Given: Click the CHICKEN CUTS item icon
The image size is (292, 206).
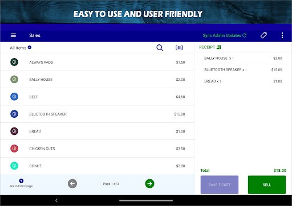Looking at the screenshot, I should [x=14, y=149].
